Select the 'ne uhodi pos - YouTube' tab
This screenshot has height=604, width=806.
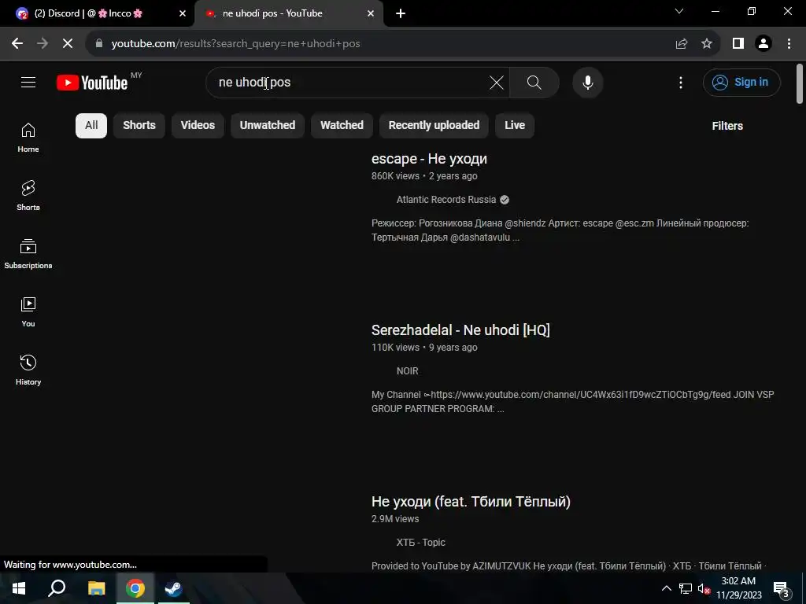coord(288,14)
